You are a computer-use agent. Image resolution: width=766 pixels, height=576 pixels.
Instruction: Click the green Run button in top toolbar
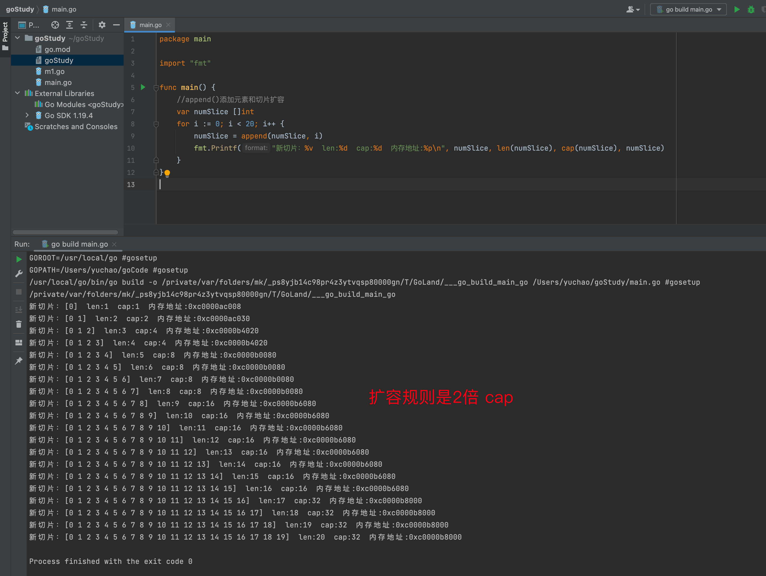tap(737, 9)
